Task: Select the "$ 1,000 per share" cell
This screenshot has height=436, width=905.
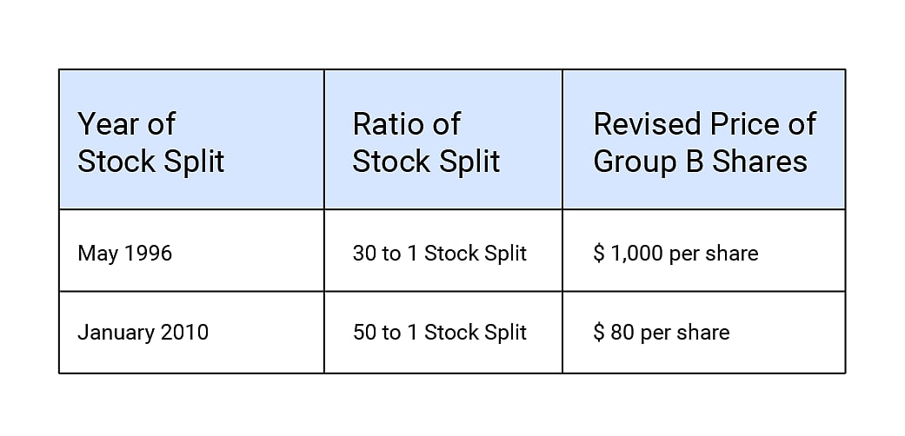Action: coord(703,253)
